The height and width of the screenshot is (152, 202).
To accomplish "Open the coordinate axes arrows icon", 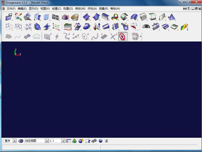I will (x=56, y=27).
